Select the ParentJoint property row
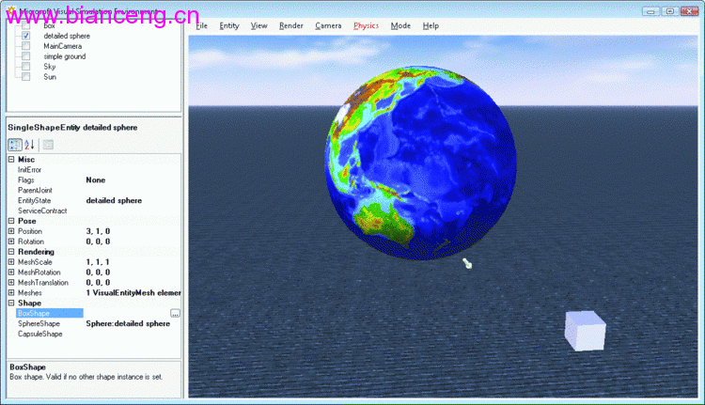 94,190
